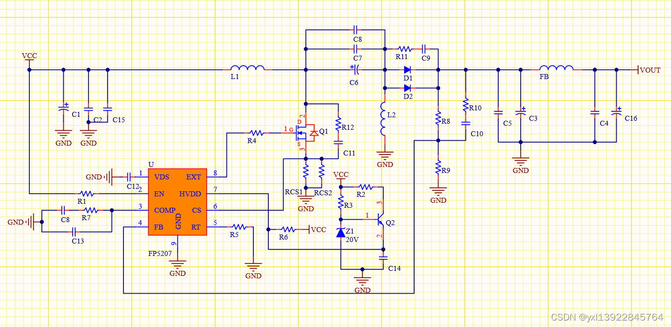Click the 'C2' designator text
This screenshot has height=327, width=671.
click(98, 120)
